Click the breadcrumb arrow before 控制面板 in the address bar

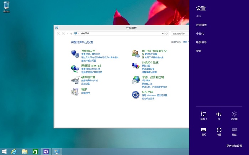(x=79, y=33)
